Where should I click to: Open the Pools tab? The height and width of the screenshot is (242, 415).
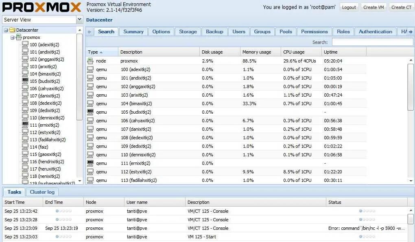pos(286,32)
